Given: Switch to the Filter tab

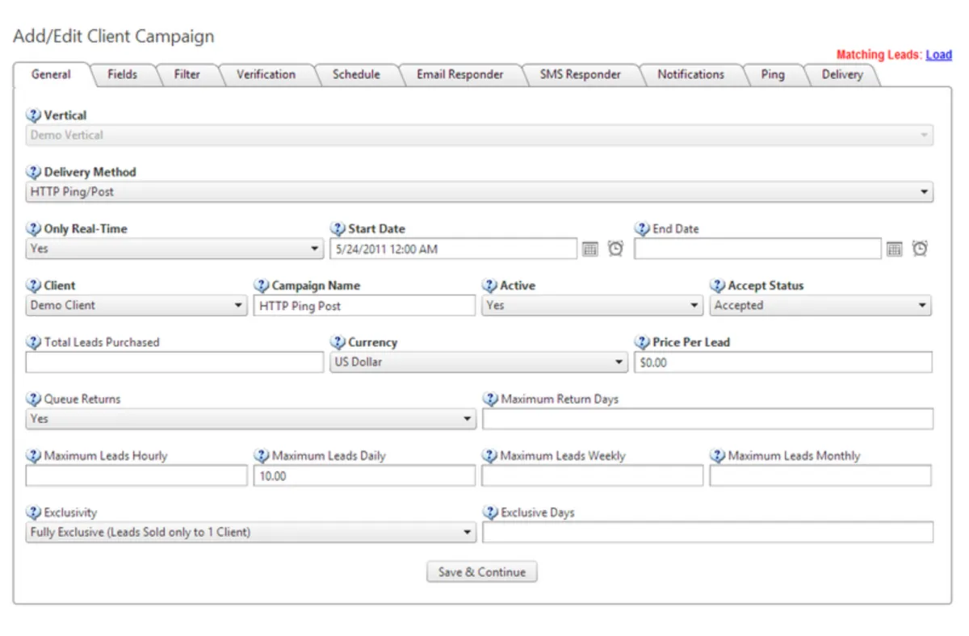Looking at the screenshot, I should tap(187, 74).
